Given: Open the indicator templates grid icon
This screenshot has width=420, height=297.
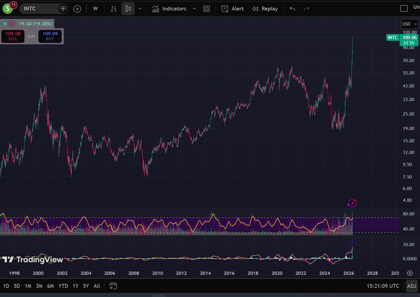Looking at the screenshot, I should click(206, 9).
